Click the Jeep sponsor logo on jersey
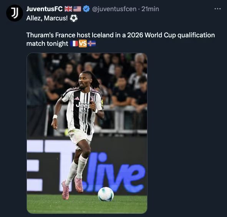 click(83, 105)
